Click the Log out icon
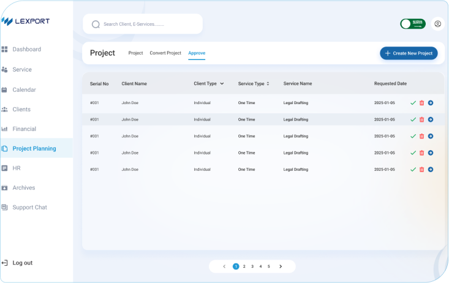The image size is (449, 283). pos(5,263)
